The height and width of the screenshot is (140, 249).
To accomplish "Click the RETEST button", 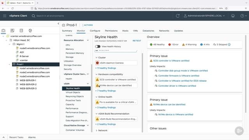I will click(137, 41).
